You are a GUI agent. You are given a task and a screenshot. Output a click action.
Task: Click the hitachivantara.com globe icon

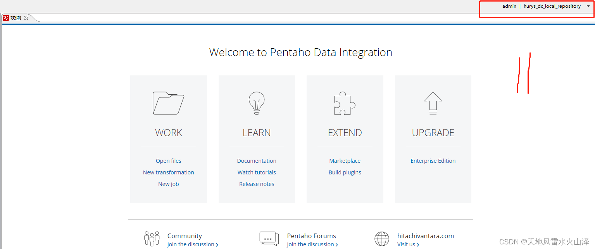click(382, 239)
